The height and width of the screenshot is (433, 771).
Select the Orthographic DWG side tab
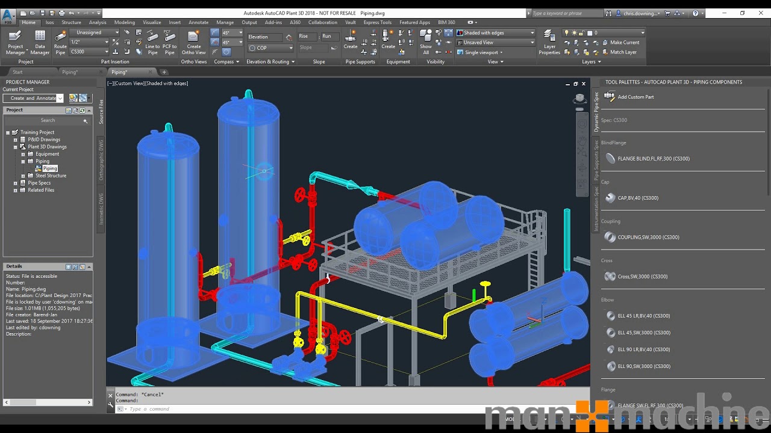coord(101,160)
